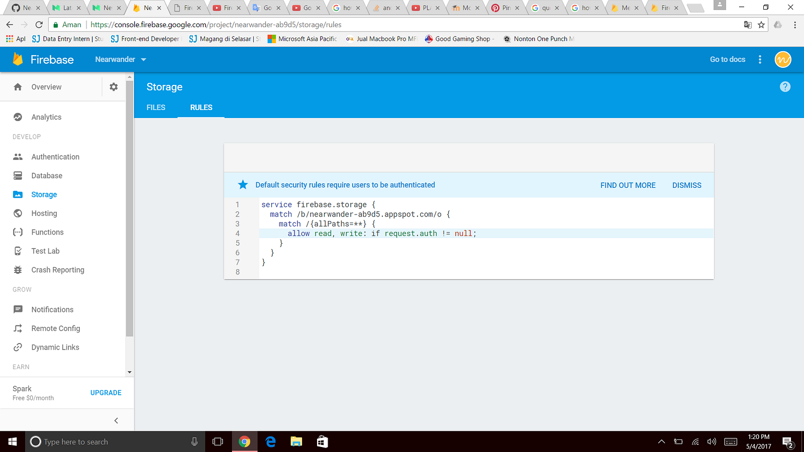The height and width of the screenshot is (452, 804).
Task: Open the Nearwander project switcher dropdown
Action: coord(120,59)
